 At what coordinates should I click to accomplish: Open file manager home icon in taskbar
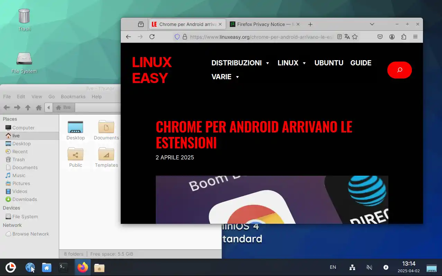tap(47, 267)
